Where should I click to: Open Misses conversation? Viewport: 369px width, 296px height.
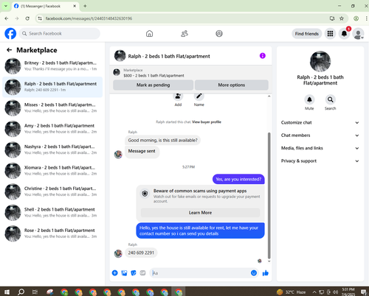tap(52, 108)
